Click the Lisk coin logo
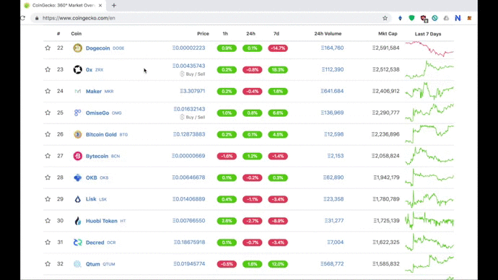The height and width of the screenshot is (280, 498). pos(77,199)
